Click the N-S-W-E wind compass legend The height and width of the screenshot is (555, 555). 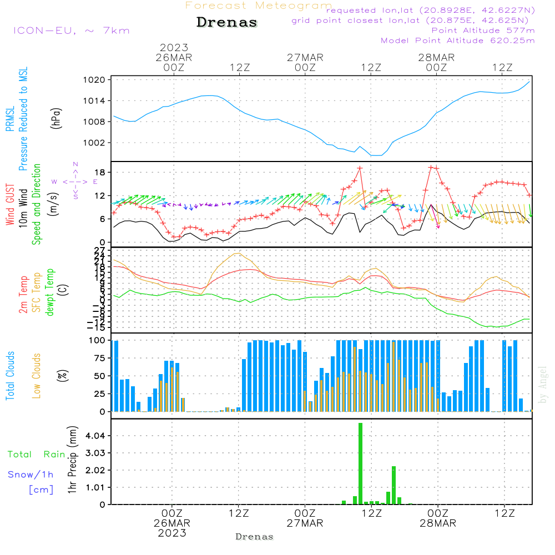[75, 181]
